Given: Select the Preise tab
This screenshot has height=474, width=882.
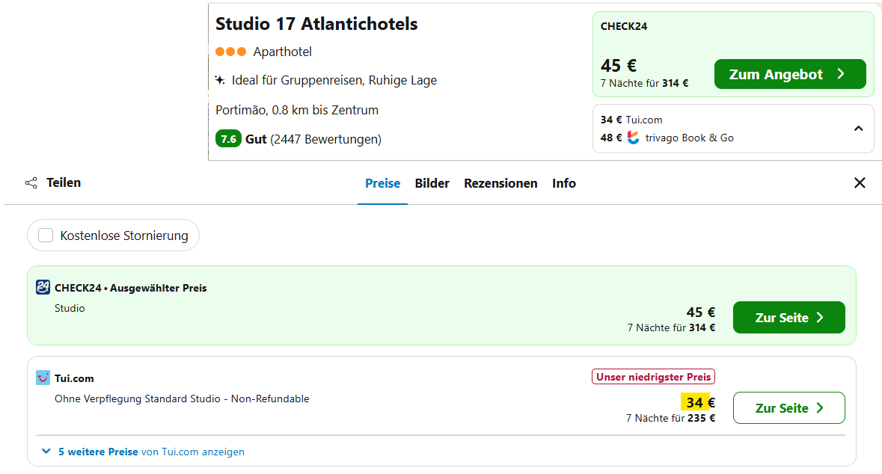Looking at the screenshot, I should [x=382, y=183].
